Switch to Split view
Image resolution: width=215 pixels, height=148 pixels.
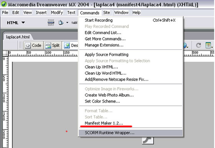[53, 46]
